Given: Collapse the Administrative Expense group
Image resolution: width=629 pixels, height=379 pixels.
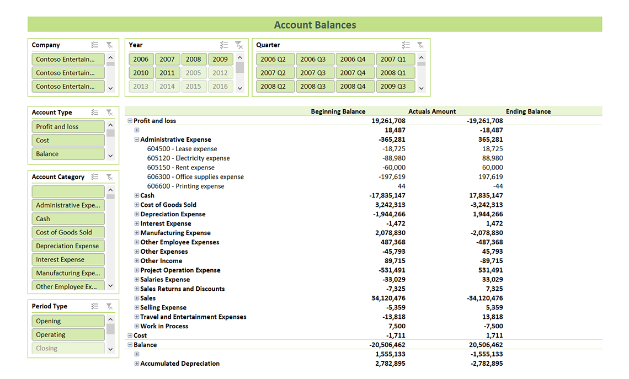Looking at the screenshot, I should point(137,140).
